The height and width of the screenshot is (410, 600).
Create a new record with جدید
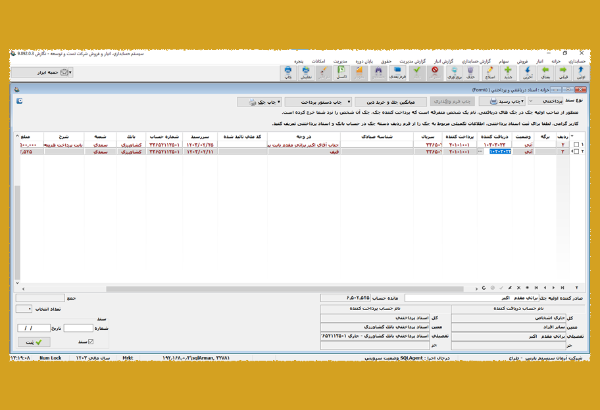pos(508,72)
